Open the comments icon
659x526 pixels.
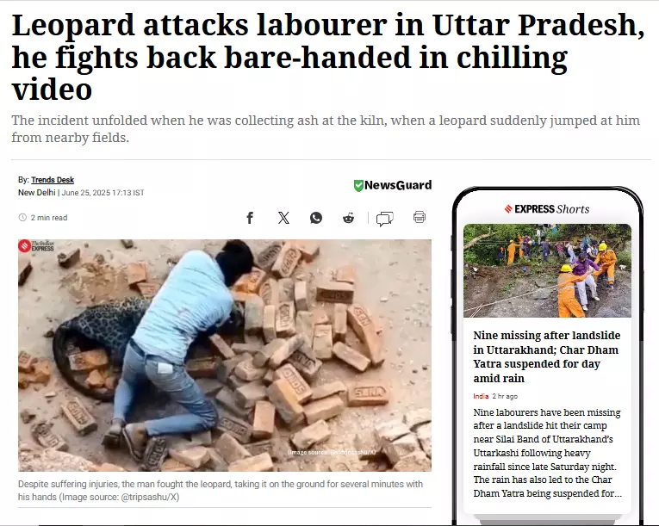(x=384, y=219)
